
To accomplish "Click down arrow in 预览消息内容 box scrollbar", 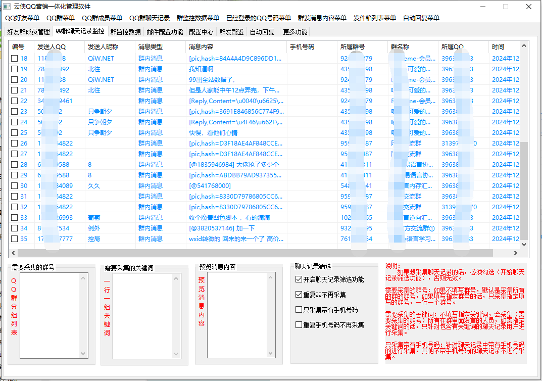I will [x=270, y=353].
